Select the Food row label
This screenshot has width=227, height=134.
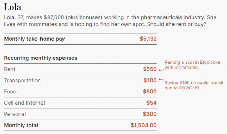click(10, 92)
